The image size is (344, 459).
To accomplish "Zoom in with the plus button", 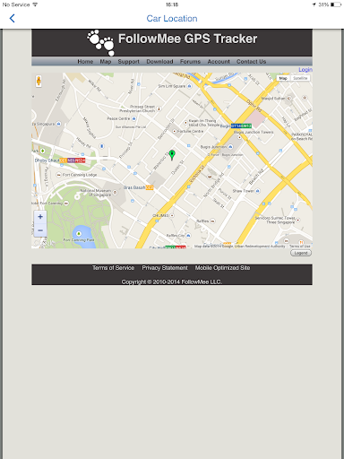I will [x=40, y=217].
